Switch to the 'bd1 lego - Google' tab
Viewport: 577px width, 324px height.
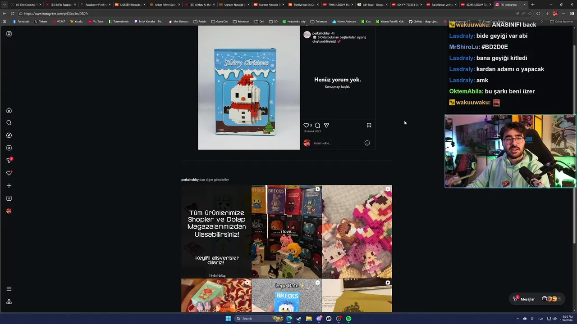372,4
